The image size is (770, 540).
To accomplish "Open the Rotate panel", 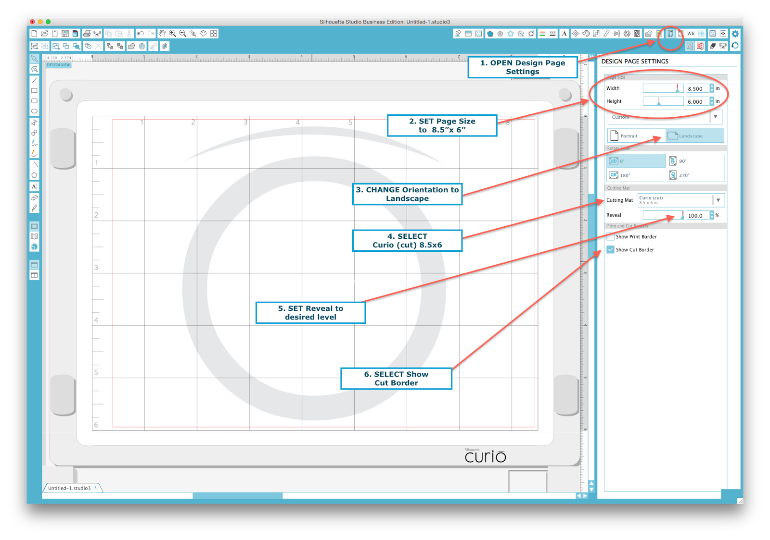I will click(586, 34).
